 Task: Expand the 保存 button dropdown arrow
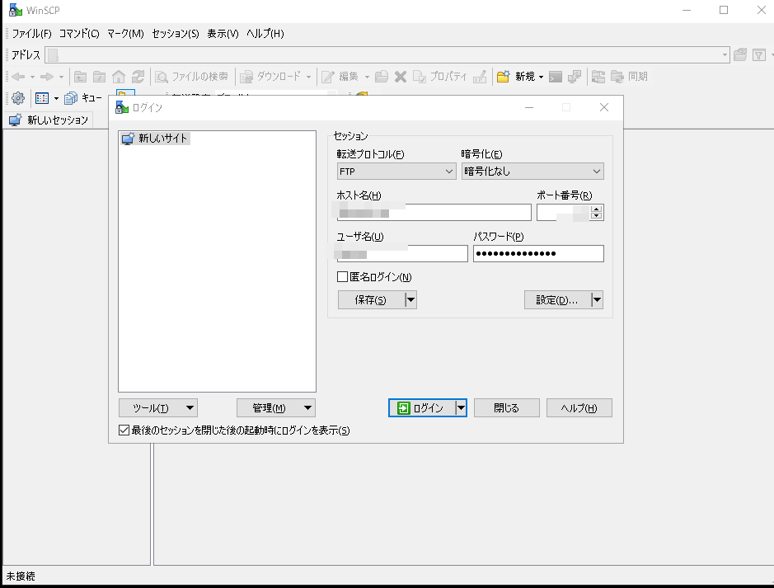pos(410,299)
